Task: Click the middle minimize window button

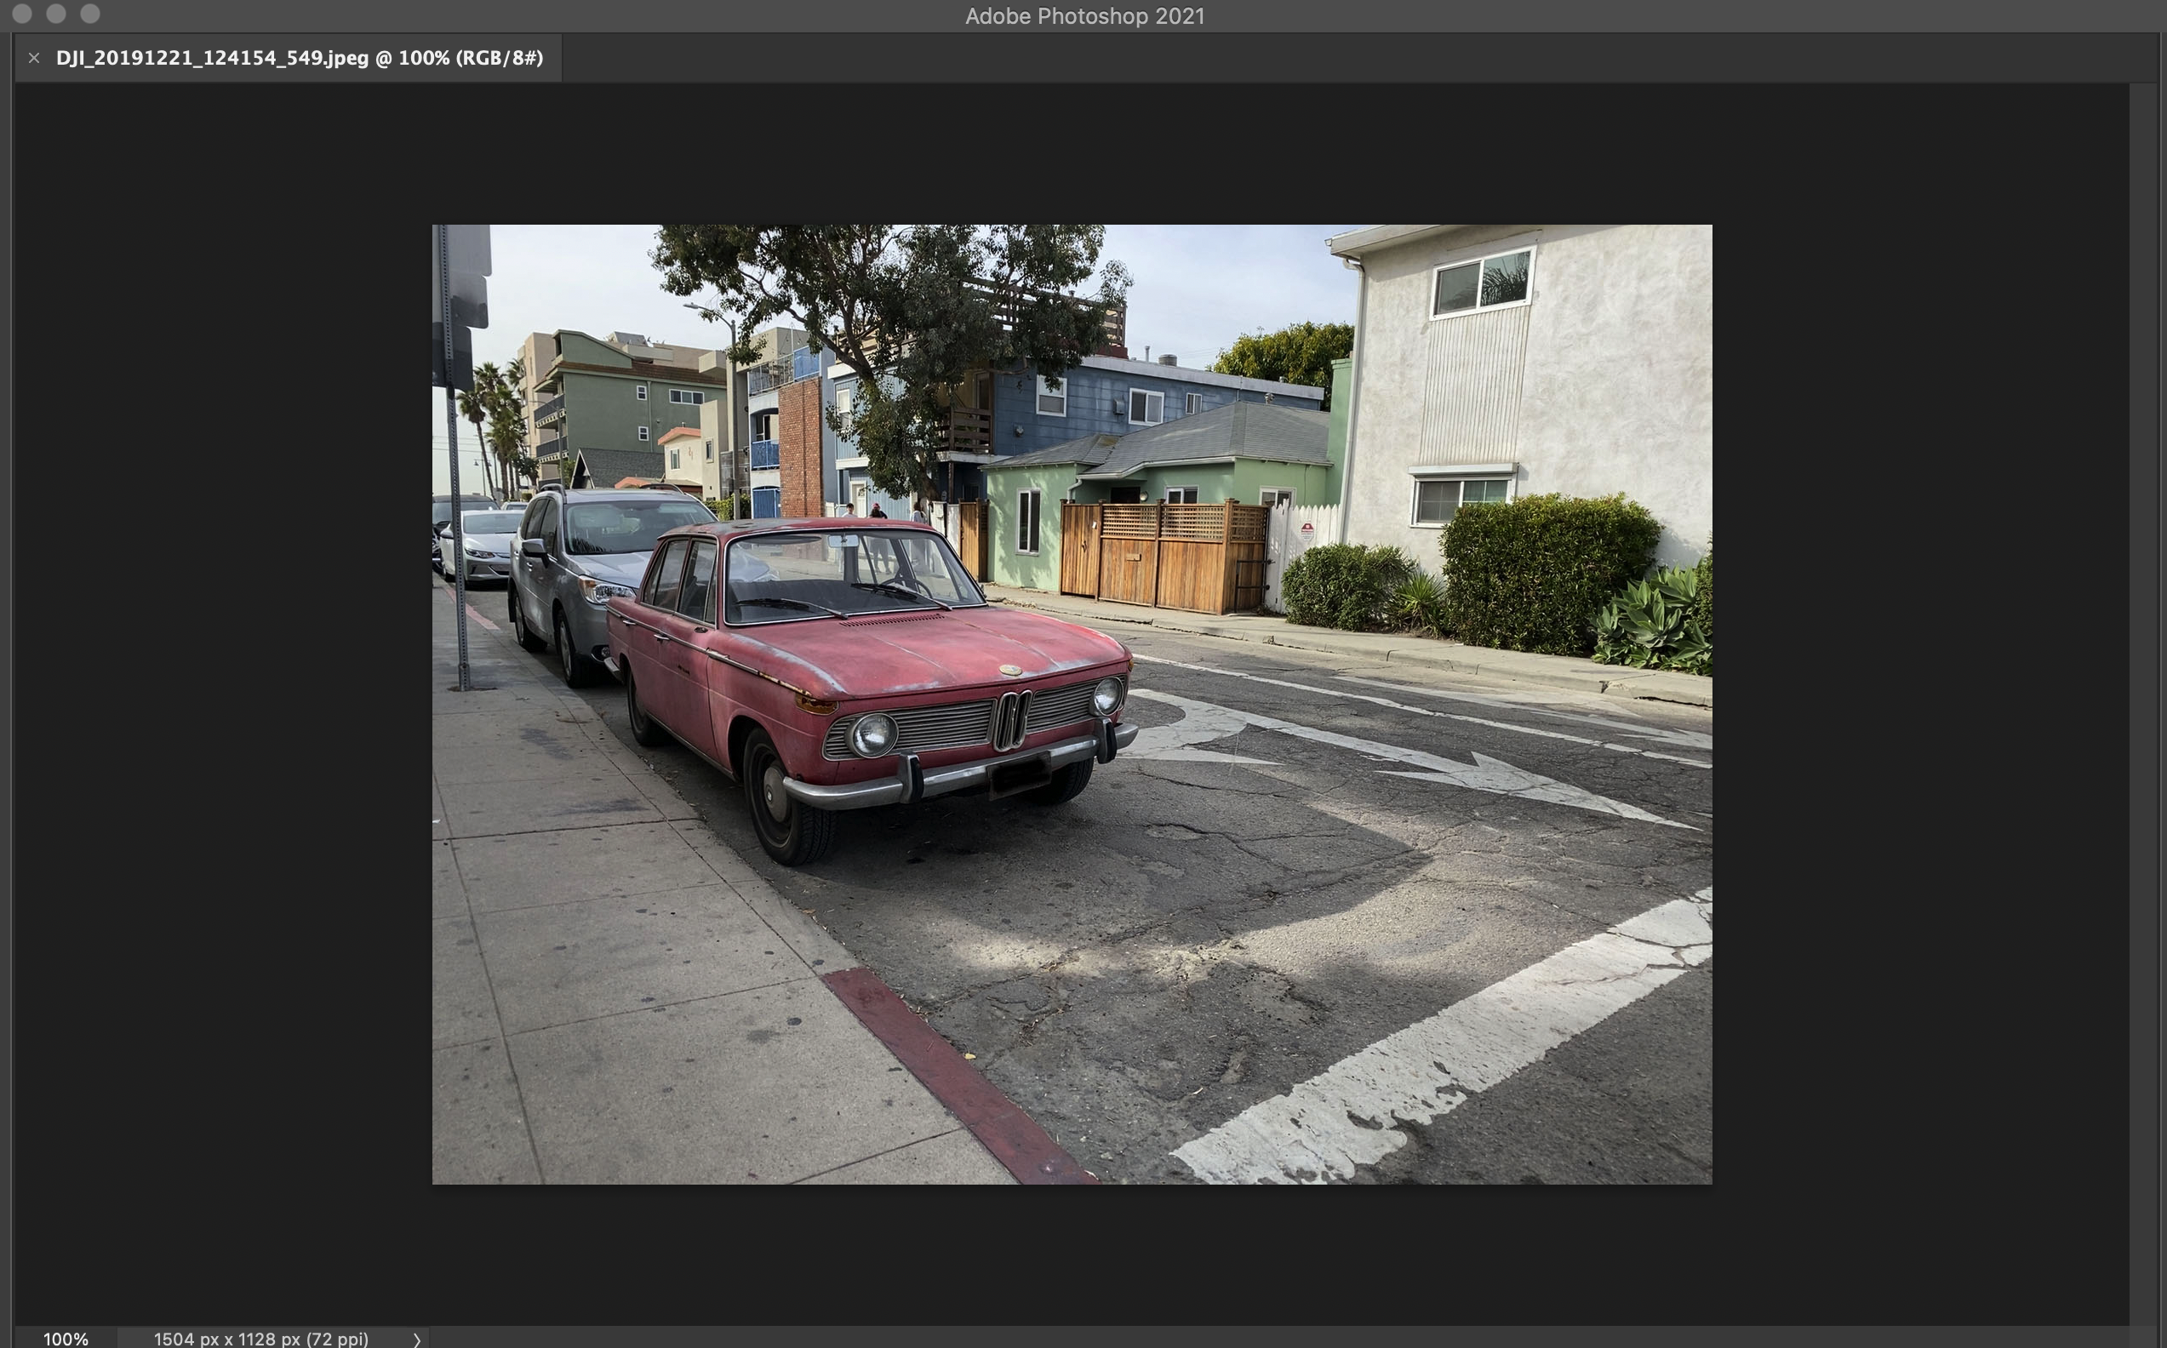Action: click(56, 14)
